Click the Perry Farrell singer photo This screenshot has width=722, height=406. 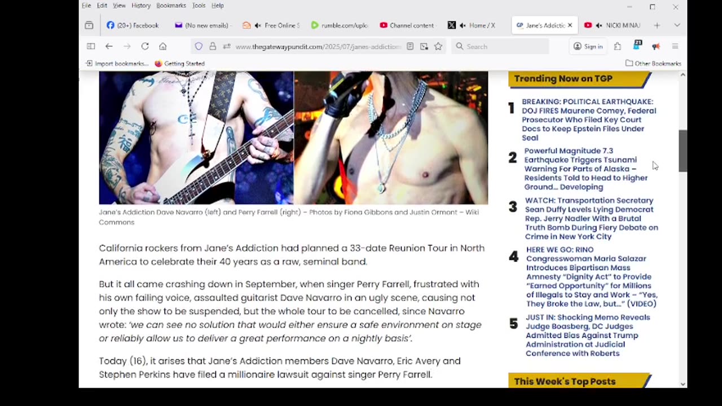(x=391, y=138)
